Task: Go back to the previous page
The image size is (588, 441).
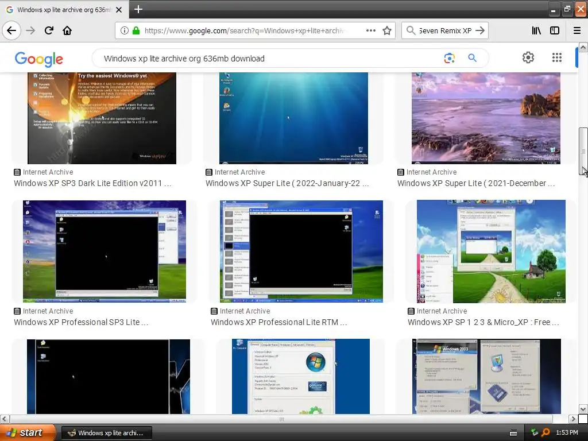Action: tap(11, 30)
